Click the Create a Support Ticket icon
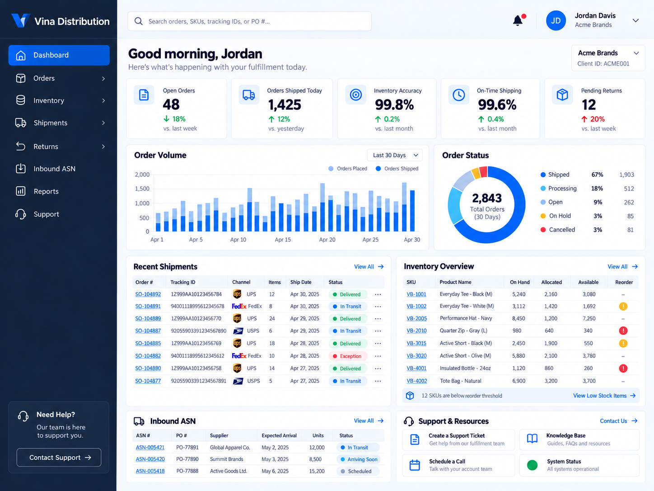This screenshot has width=654, height=491. tap(415, 439)
